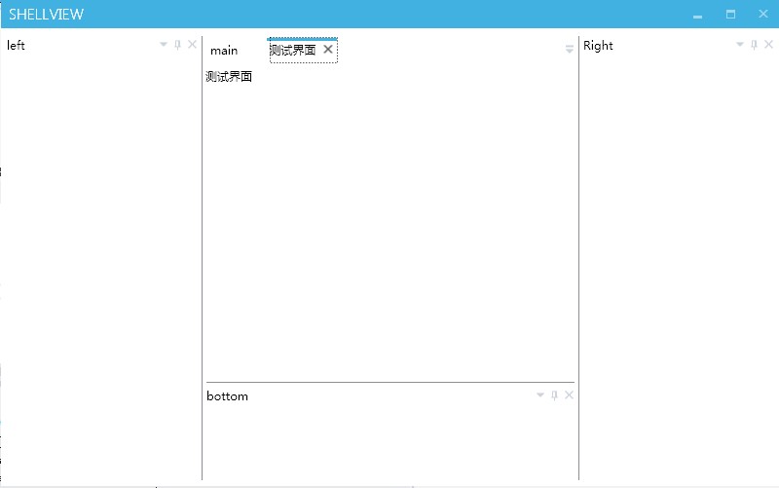Close the bottom panel
This screenshot has height=488, width=779.
point(570,395)
